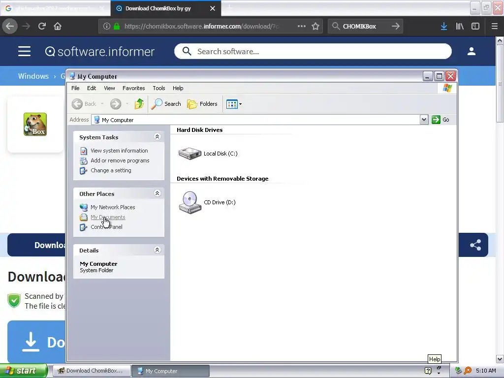Click the Control Panel icon in Other Places

[84, 227]
